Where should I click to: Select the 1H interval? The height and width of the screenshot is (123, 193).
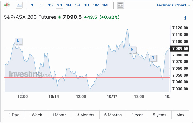(x=68, y=5)
